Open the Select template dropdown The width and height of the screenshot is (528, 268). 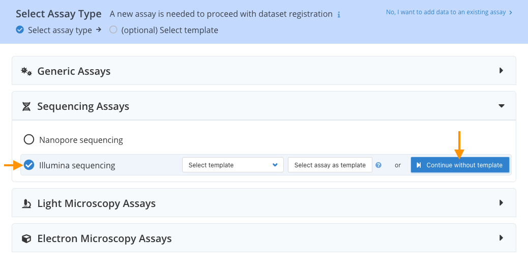pyautogui.click(x=232, y=165)
